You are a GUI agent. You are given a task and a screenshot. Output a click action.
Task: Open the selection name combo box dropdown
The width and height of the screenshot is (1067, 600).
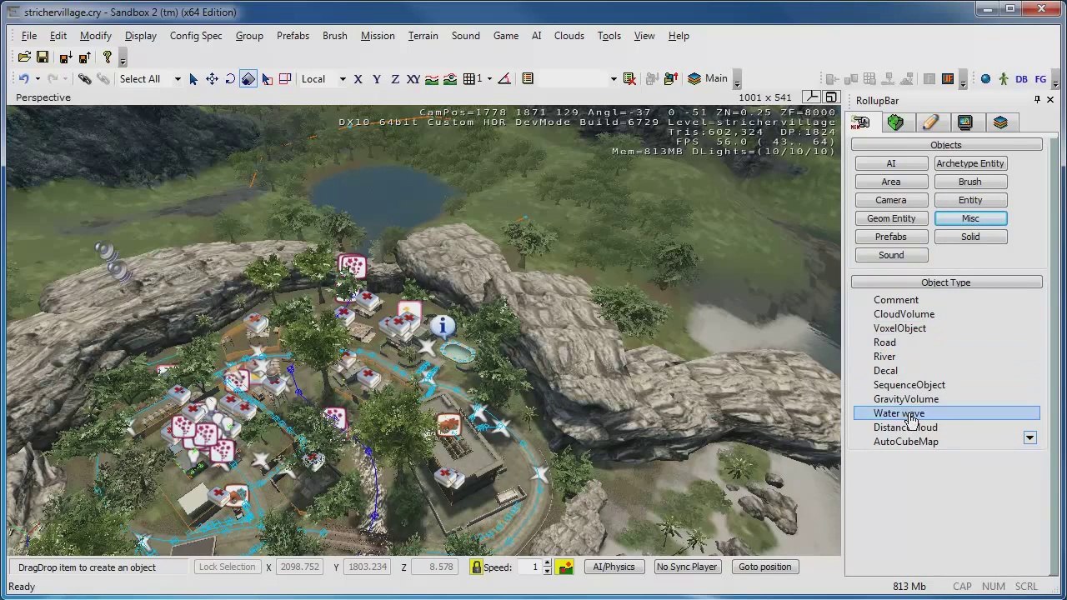coord(614,79)
